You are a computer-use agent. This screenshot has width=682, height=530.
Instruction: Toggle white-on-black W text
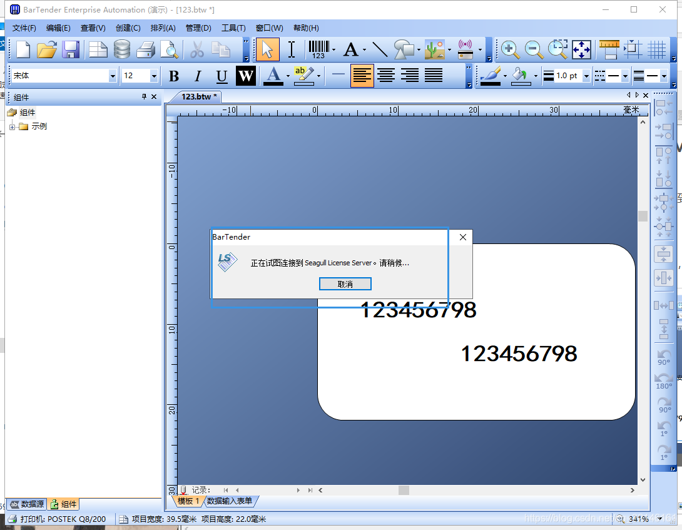pos(246,76)
